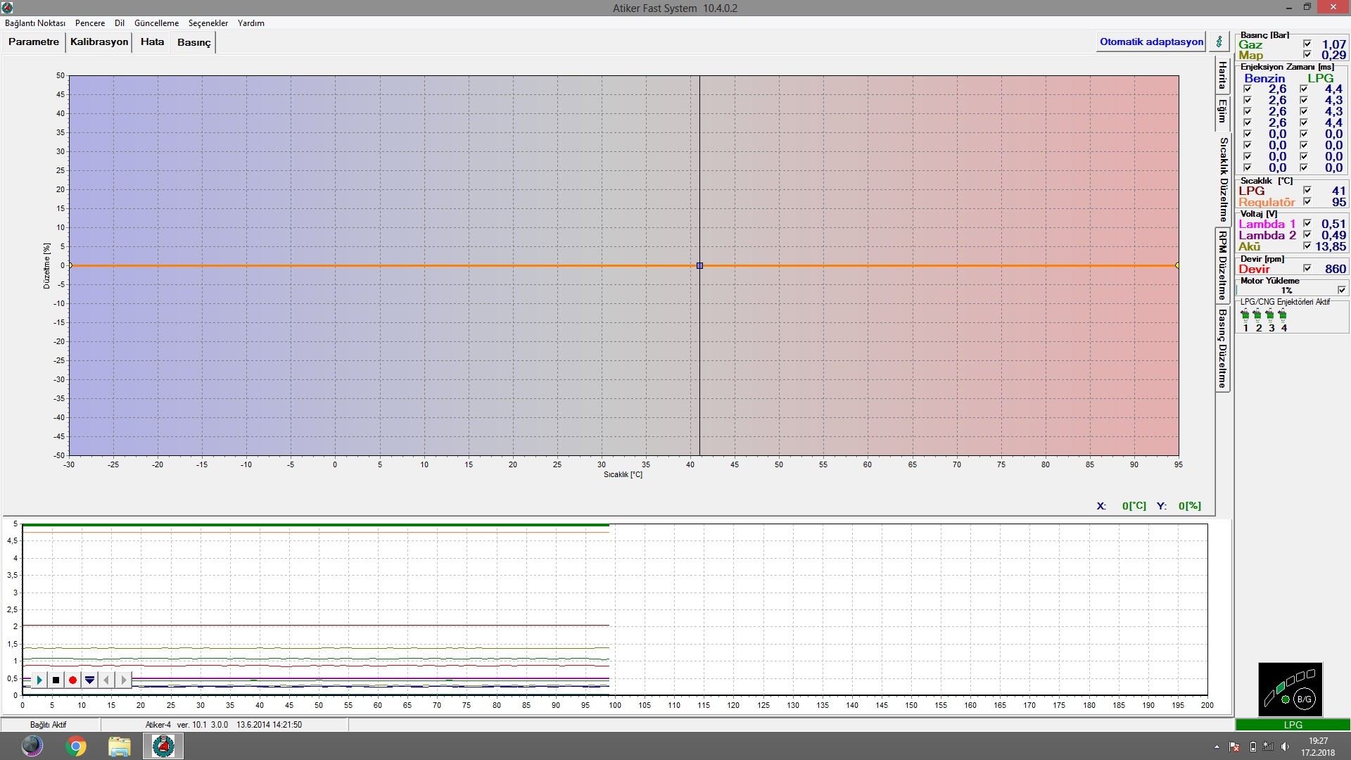The image size is (1351, 760).
Task: Select the Harita vertical tab
Action: [1223, 75]
